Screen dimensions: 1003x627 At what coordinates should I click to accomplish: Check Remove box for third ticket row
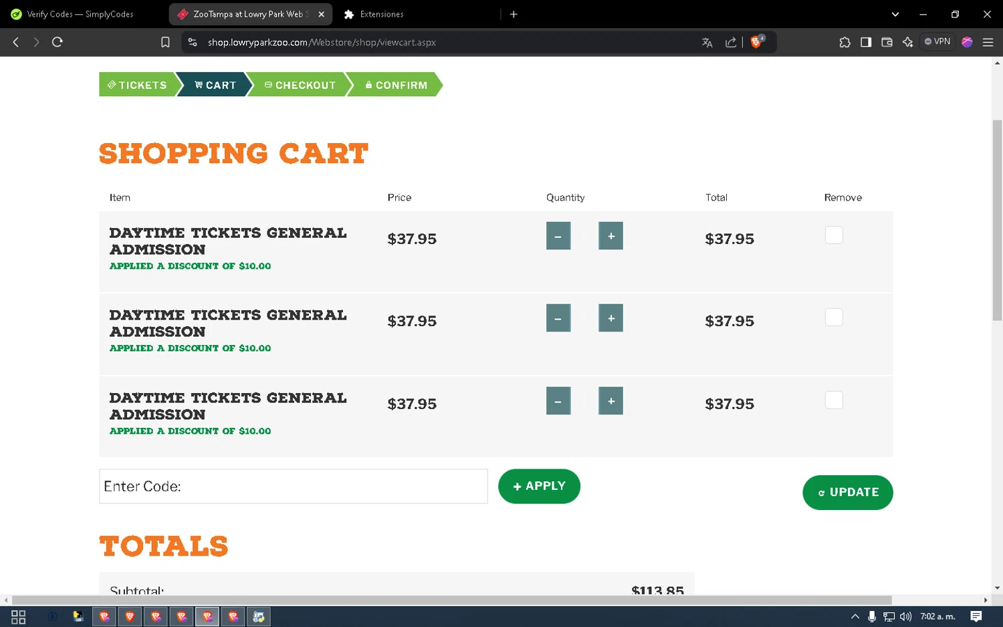[x=834, y=400]
